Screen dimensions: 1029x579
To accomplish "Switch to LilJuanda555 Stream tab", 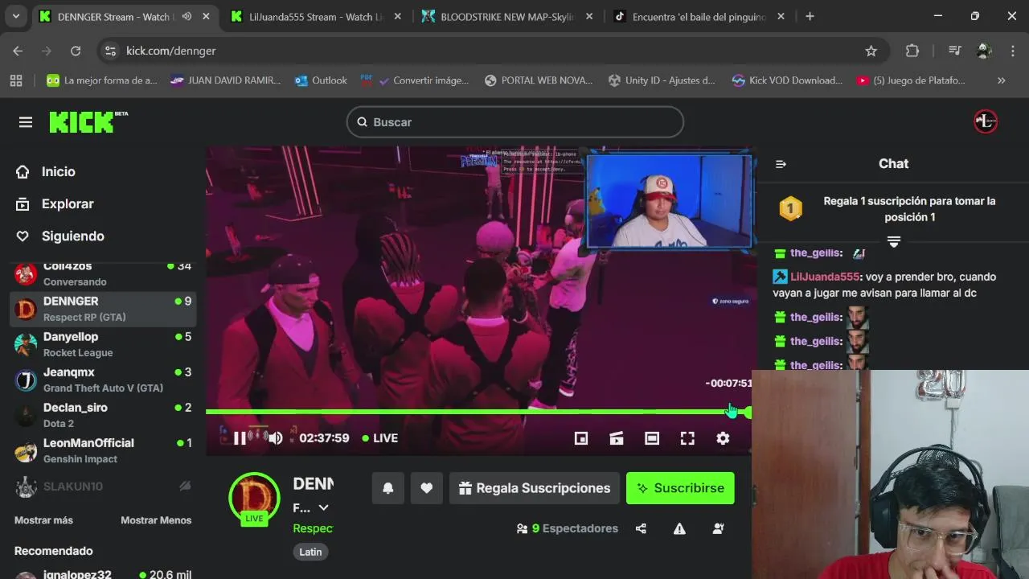I will 315,16.
